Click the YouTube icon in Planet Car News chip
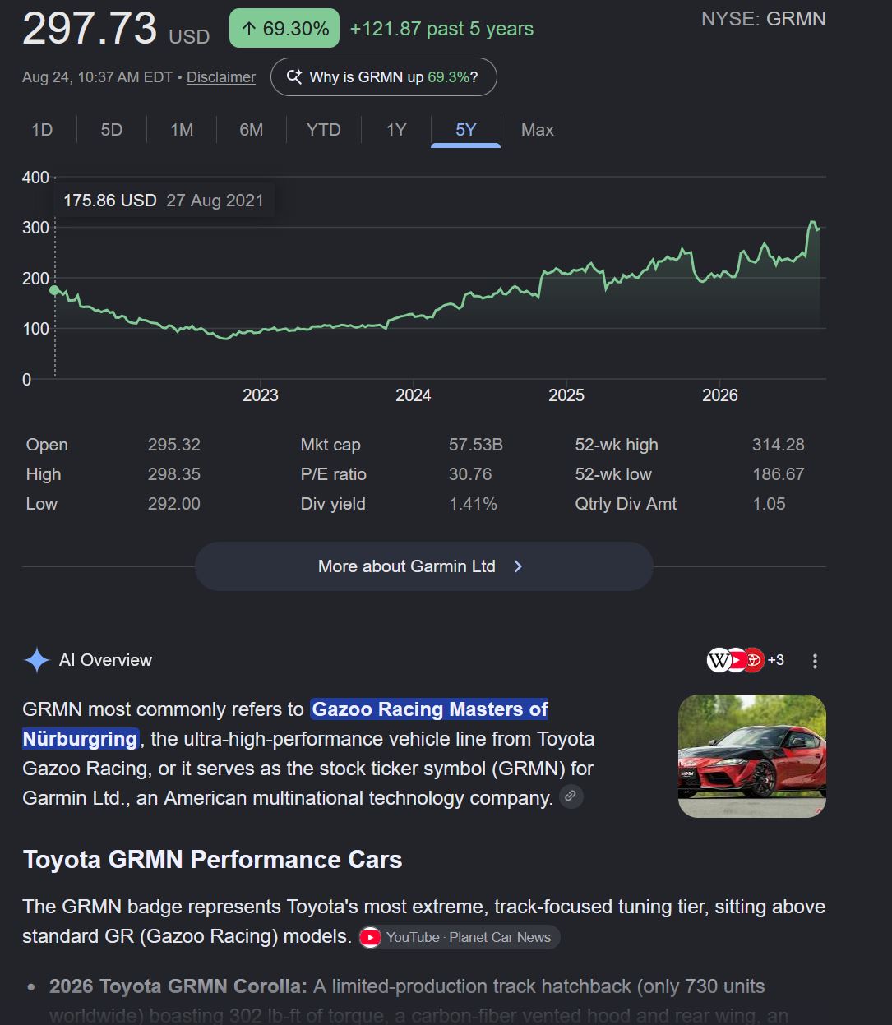The width and height of the screenshot is (892, 1025). [371, 937]
